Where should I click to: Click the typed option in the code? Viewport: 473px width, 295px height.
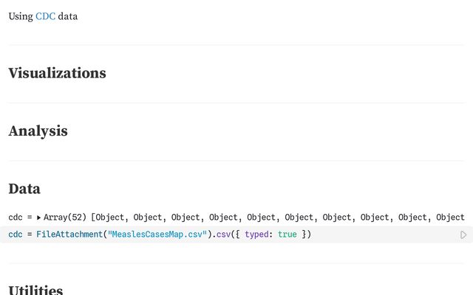pos(256,235)
